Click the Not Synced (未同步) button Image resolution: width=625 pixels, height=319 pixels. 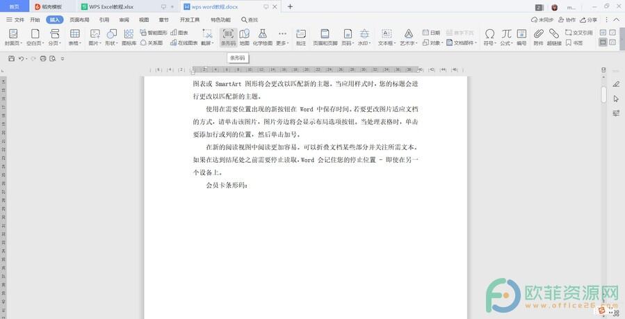click(x=542, y=19)
